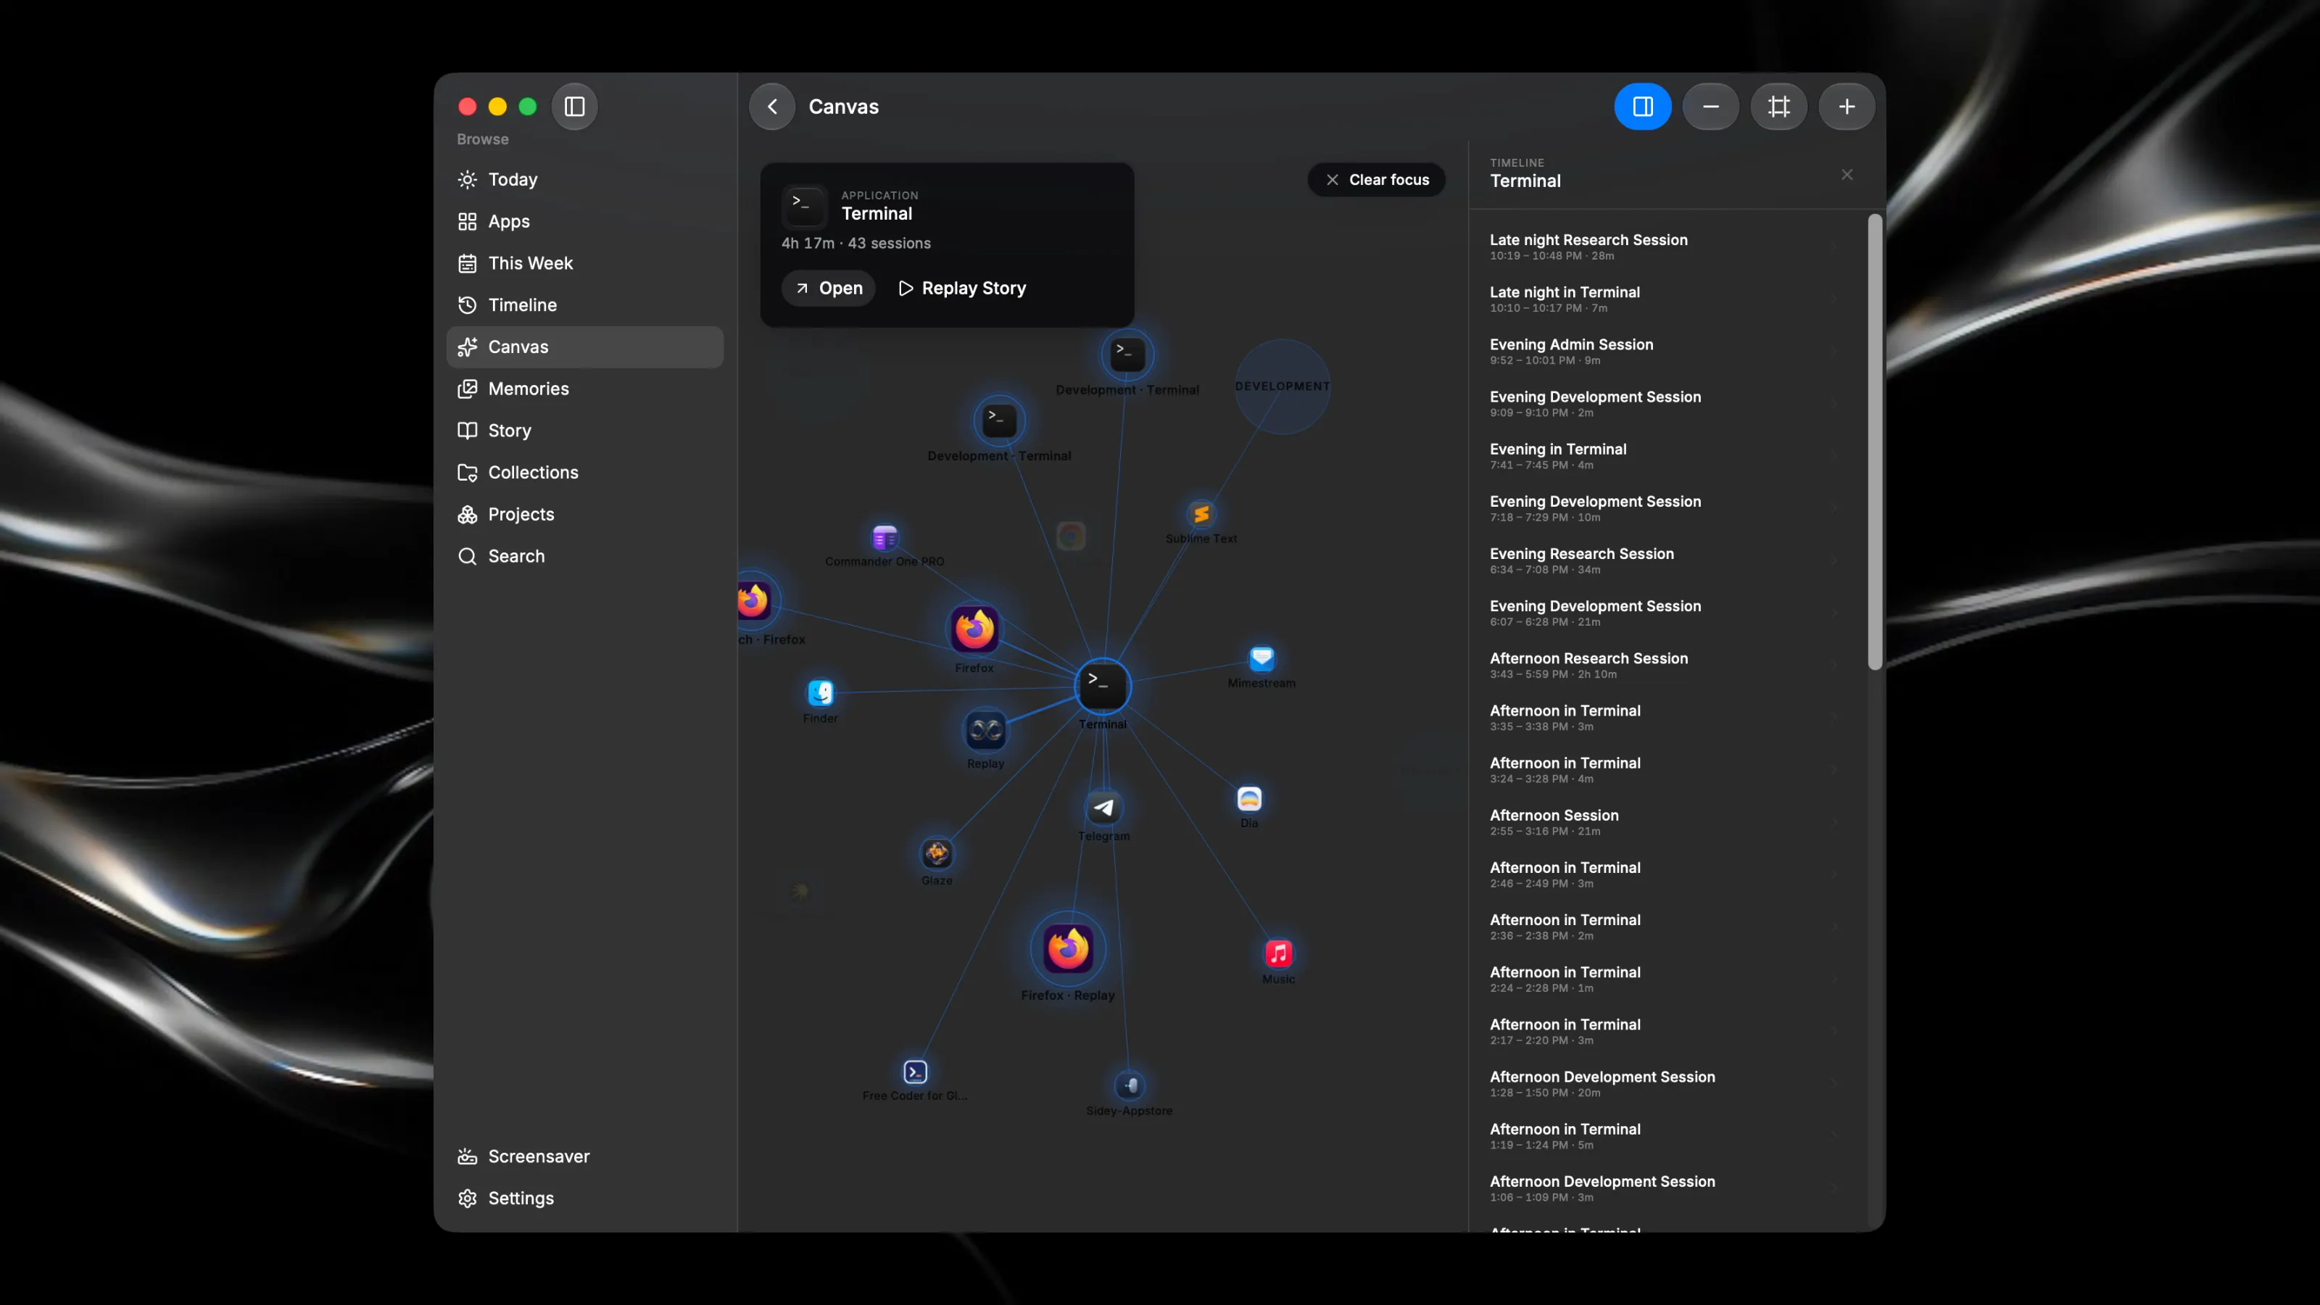Select the Commander One PRO node
This screenshot has height=1305, width=2320.
point(884,538)
